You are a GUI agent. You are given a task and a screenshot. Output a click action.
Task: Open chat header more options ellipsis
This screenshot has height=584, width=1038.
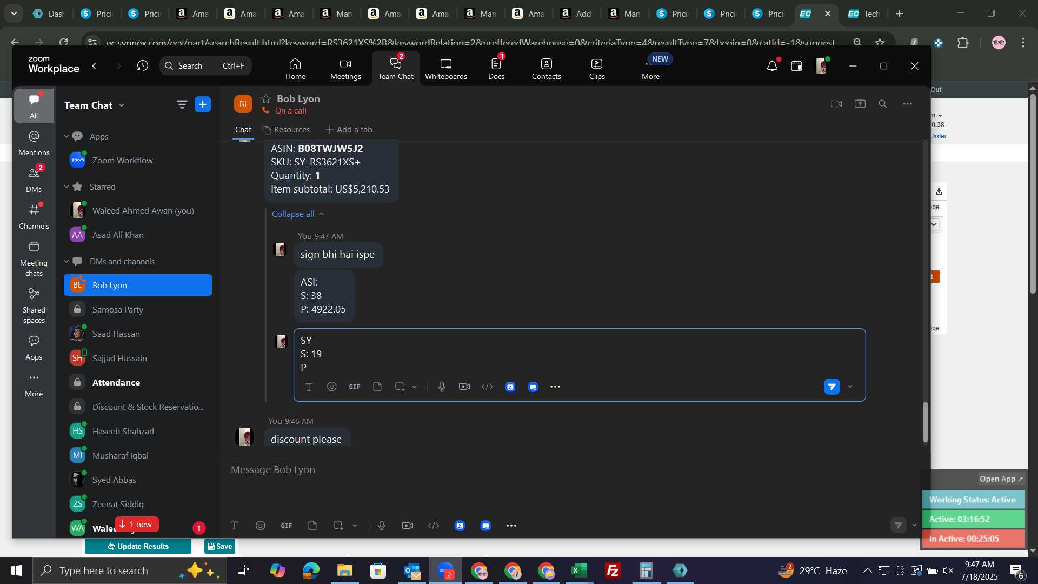(x=907, y=104)
